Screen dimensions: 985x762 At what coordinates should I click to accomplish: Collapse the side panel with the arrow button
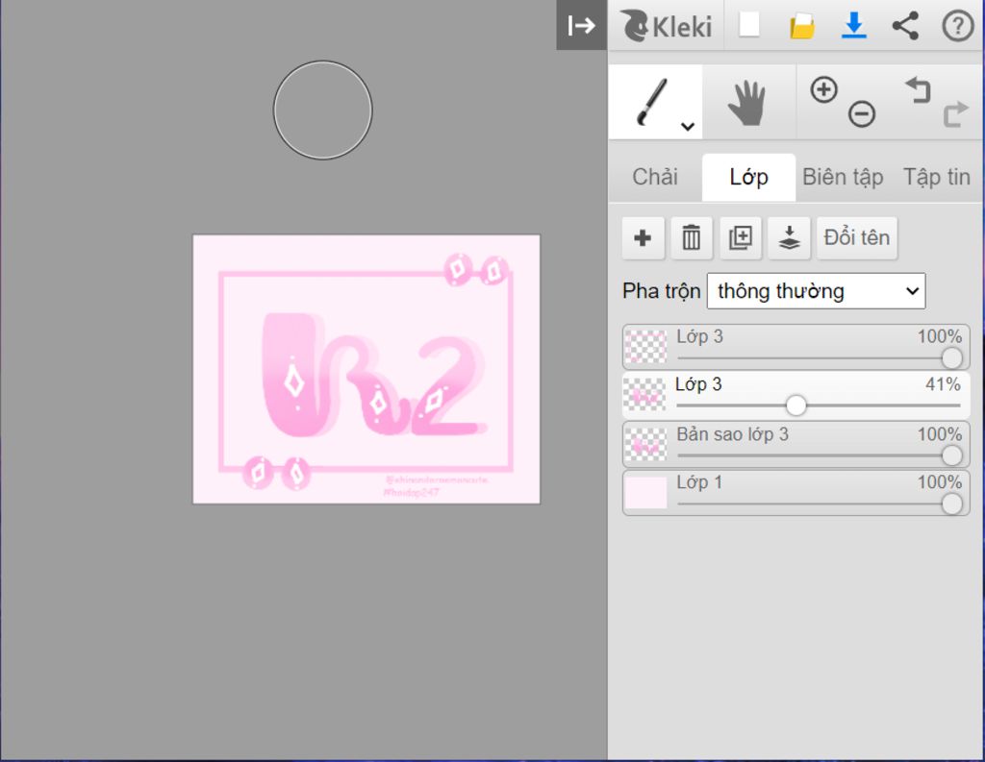pyautogui.click(x=581, y=25)
